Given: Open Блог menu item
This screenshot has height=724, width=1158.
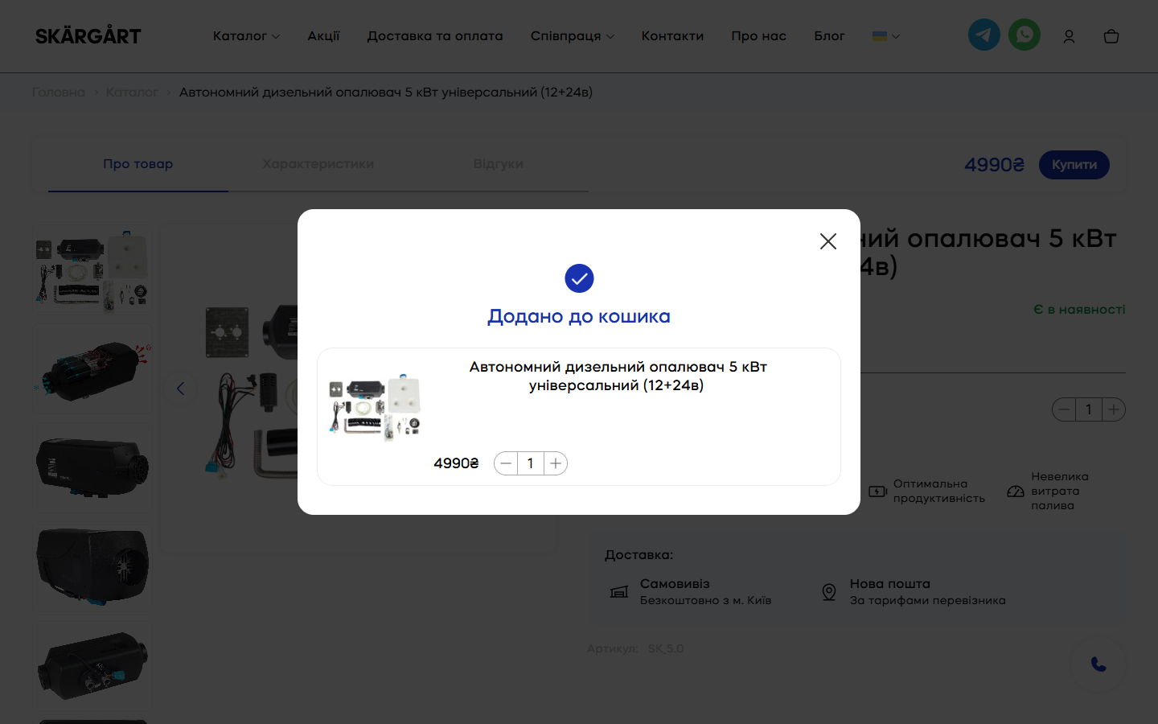Looking at the screenshot, I should pos(829,36).
